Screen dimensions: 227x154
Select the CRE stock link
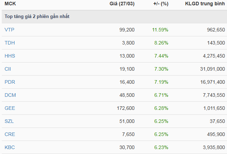(10, 134)
